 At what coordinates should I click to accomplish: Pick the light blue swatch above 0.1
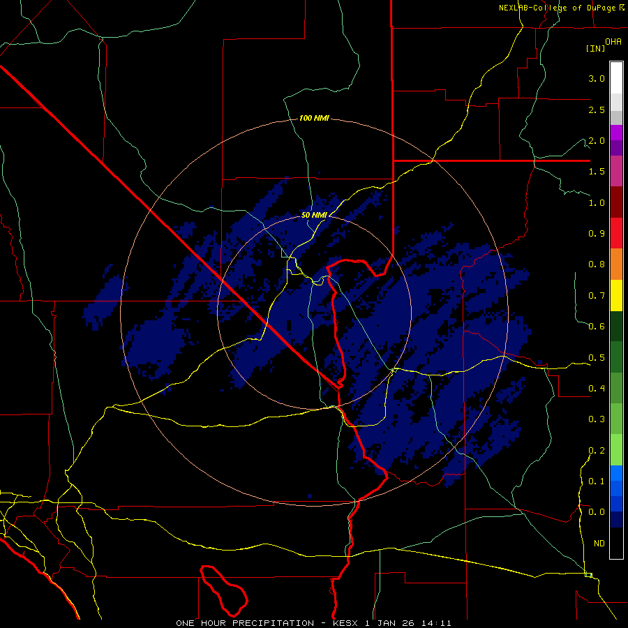pos(616,473)
